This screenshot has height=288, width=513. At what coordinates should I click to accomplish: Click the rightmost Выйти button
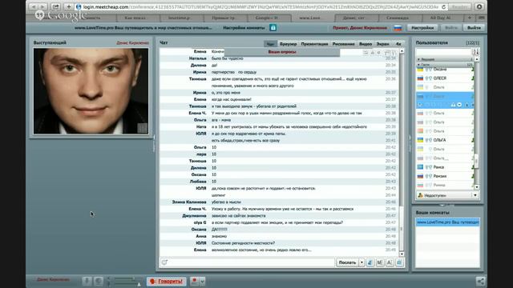click(474, 28)
